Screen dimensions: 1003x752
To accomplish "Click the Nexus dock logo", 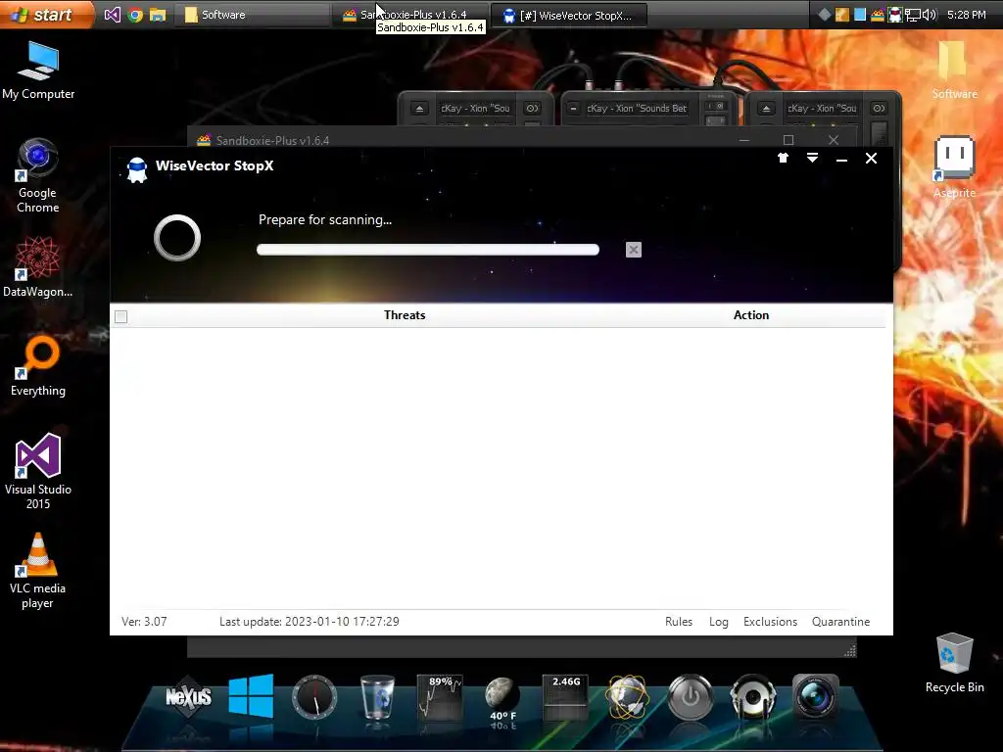I will click(x=188, y=696).
